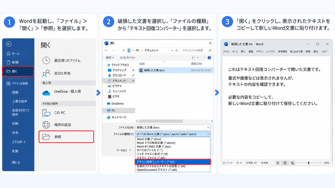Select ピクチャ in the navigation tree

115,86
